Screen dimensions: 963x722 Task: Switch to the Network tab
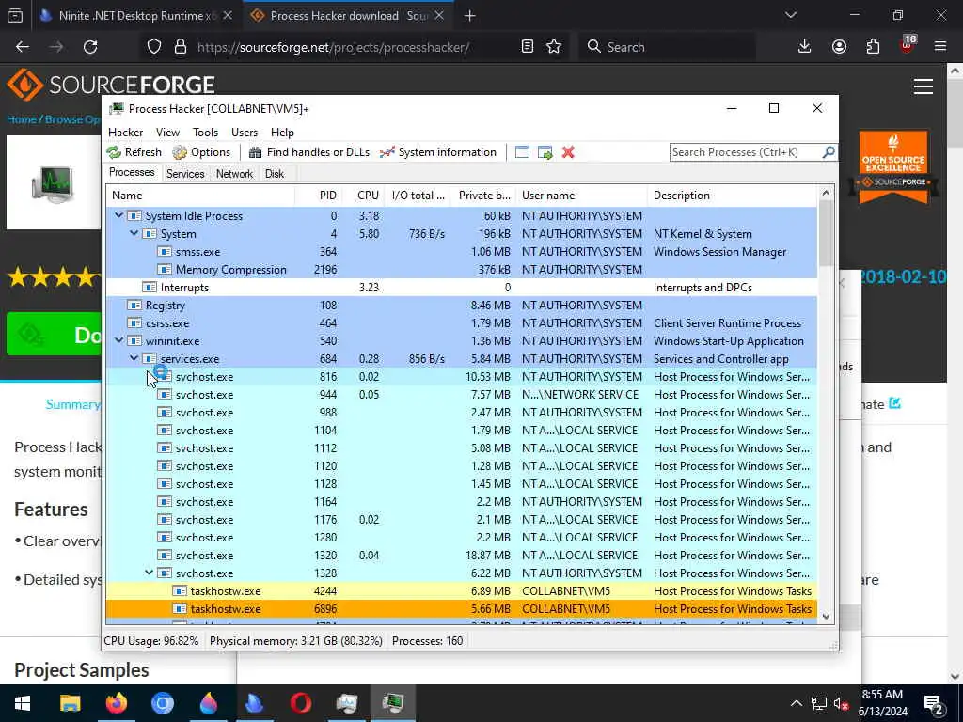coord(234,174)
